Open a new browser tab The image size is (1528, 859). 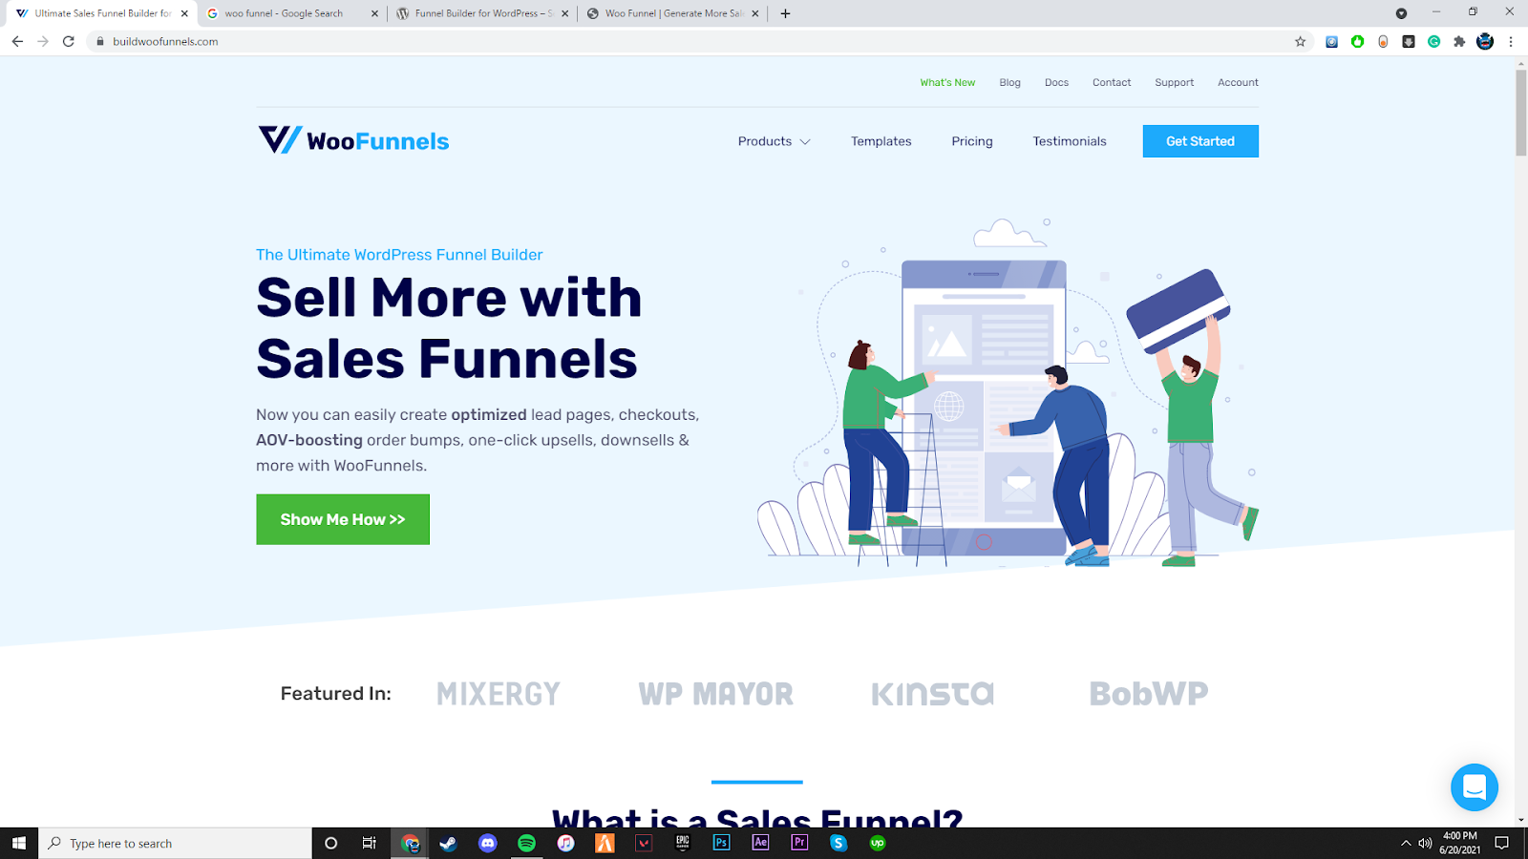pos(785,13)
